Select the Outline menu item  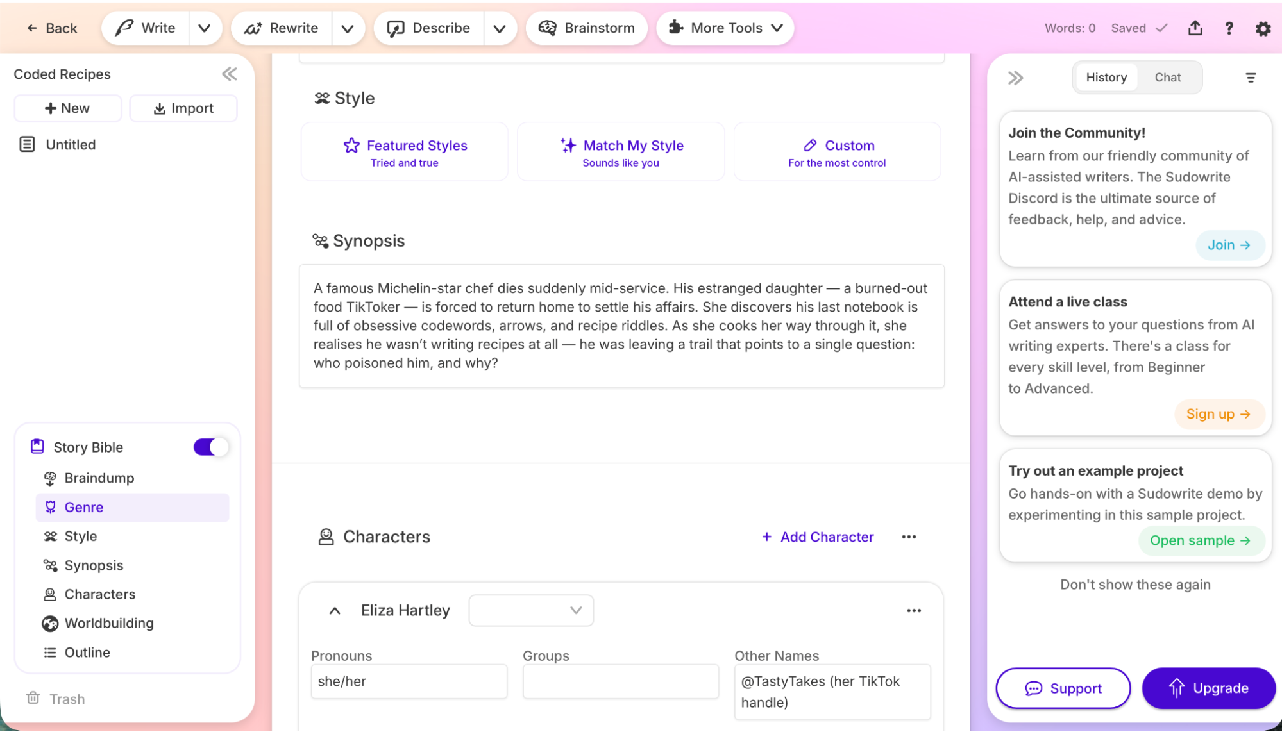pos(87,652)
